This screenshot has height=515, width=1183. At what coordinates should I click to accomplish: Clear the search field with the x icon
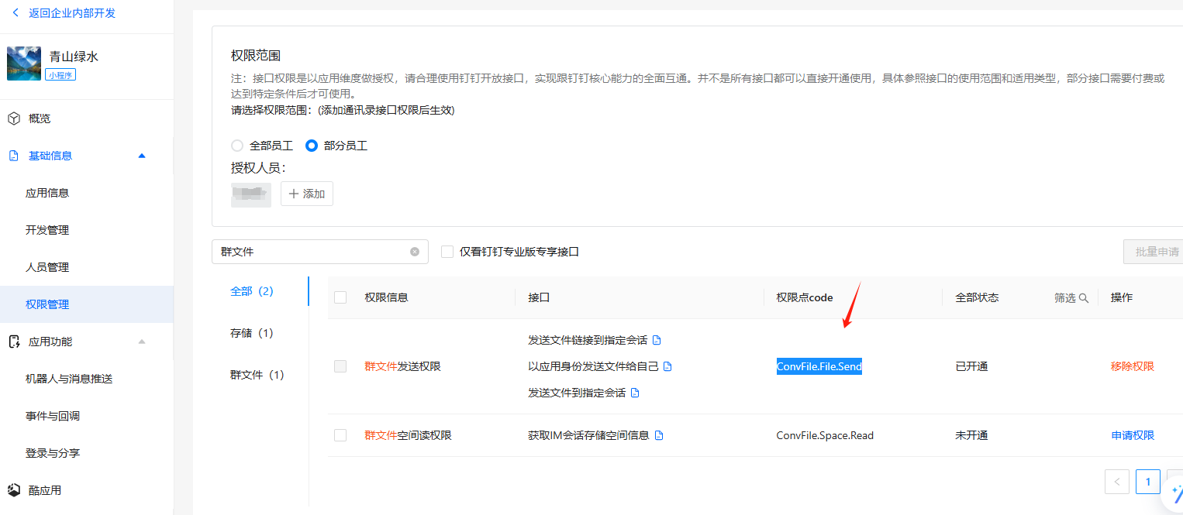[415, 252]
